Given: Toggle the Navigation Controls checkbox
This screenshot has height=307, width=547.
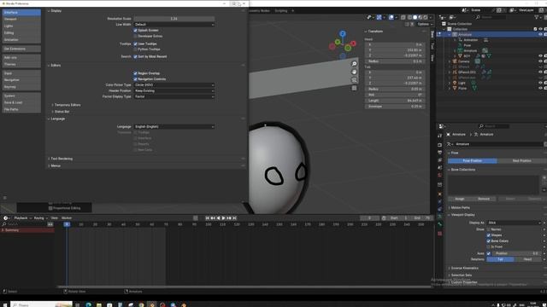Looking at the screenshot, I should point(135,79).
